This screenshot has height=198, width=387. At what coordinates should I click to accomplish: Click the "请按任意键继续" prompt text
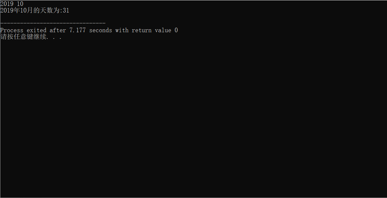pyautogui.click(x=23, y=37)
